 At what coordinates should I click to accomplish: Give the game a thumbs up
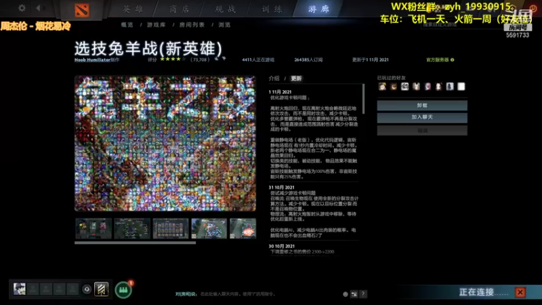216,59
